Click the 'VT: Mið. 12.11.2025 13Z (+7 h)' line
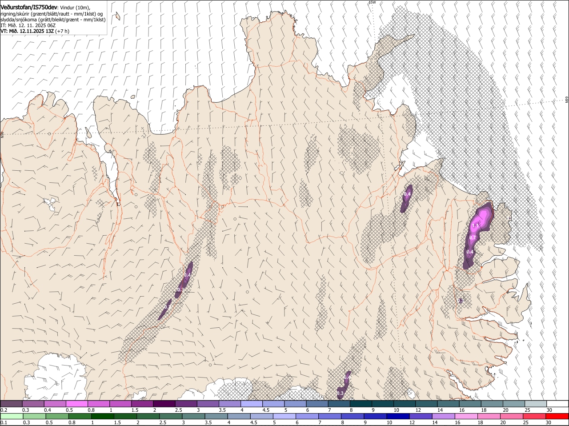Viewport: 569px width, 426px height. tap(35, 31)
